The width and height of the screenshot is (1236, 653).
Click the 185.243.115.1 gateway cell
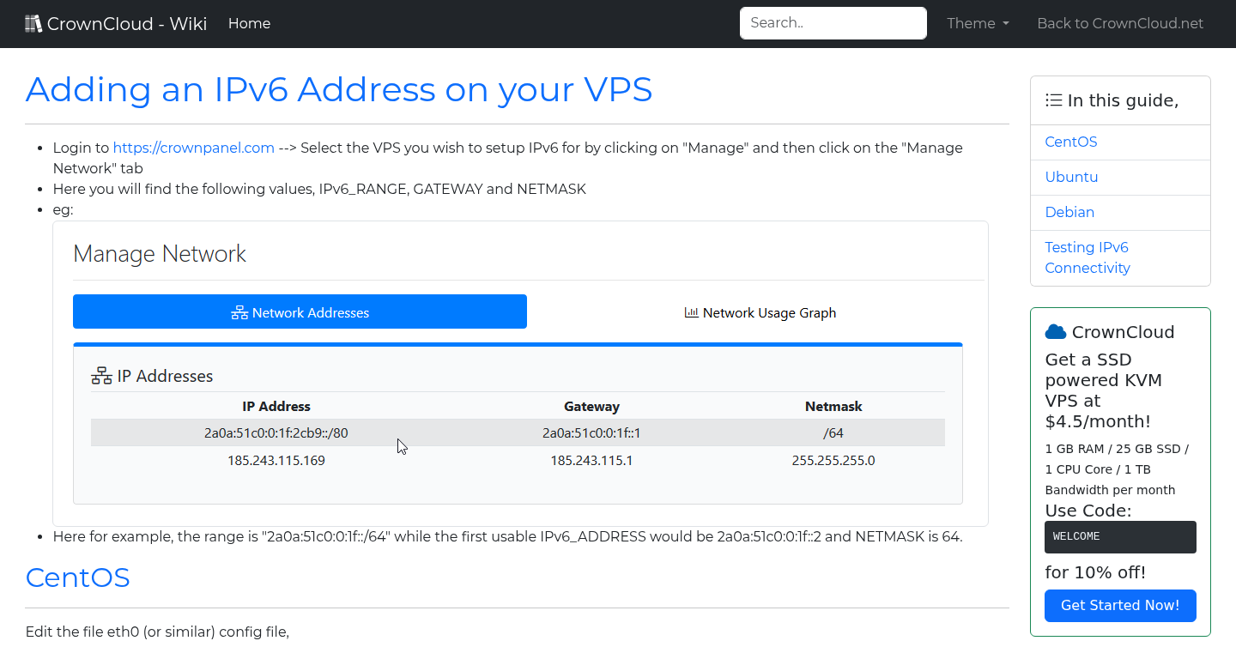pyautogui.click(x=591, y=461)
